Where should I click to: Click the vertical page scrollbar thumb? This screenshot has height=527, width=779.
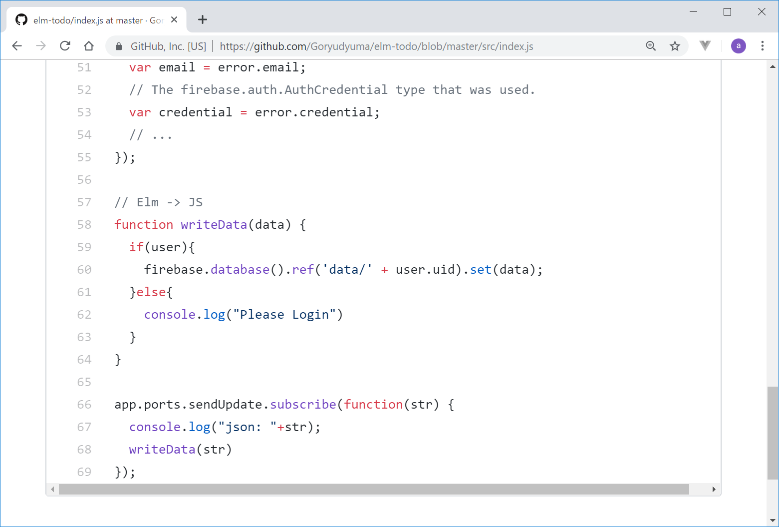point(773,432)
